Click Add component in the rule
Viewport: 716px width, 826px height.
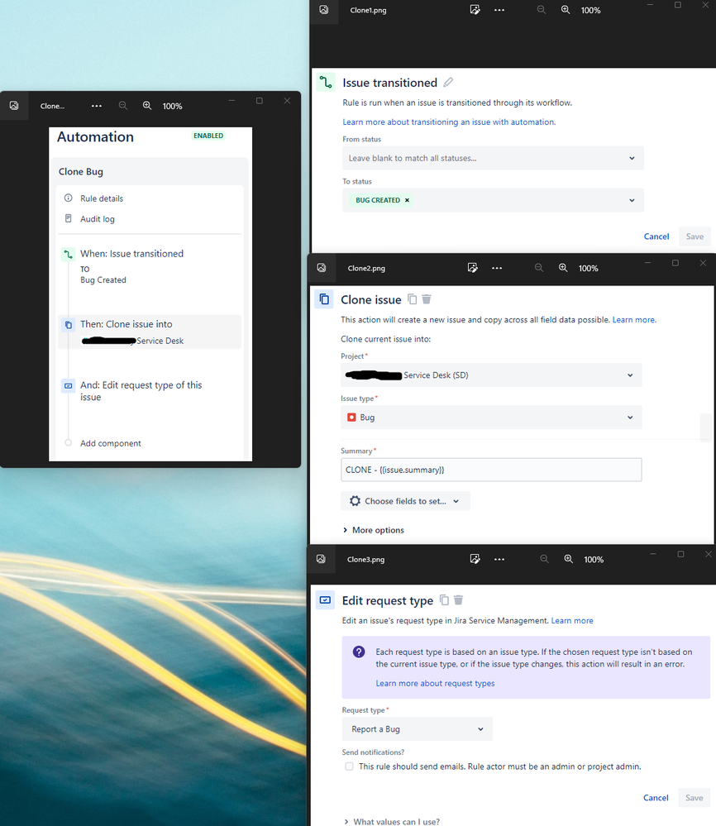click(111, 443)
